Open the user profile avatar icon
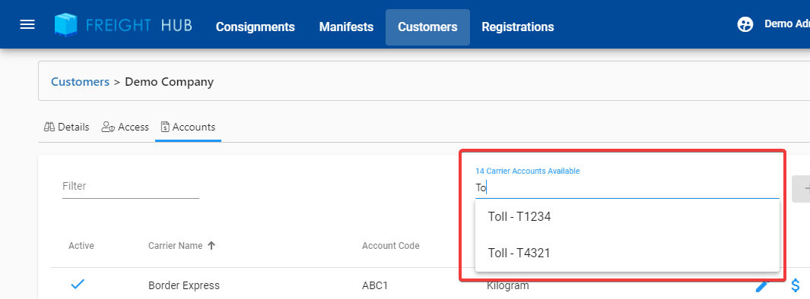 (745, 24)
